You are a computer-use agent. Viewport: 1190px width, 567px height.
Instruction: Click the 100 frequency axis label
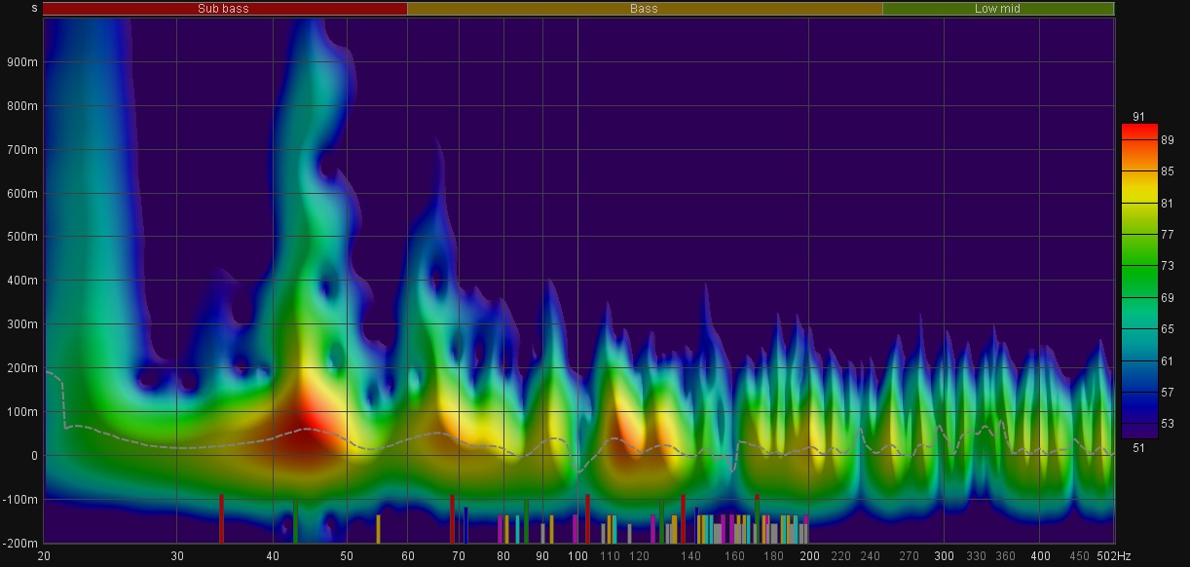[x=577, y=556]
